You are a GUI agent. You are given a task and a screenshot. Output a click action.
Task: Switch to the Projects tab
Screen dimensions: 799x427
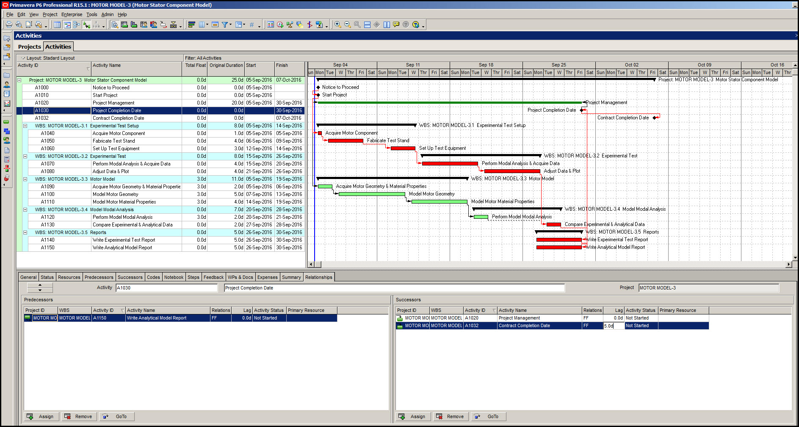(30, 47)
